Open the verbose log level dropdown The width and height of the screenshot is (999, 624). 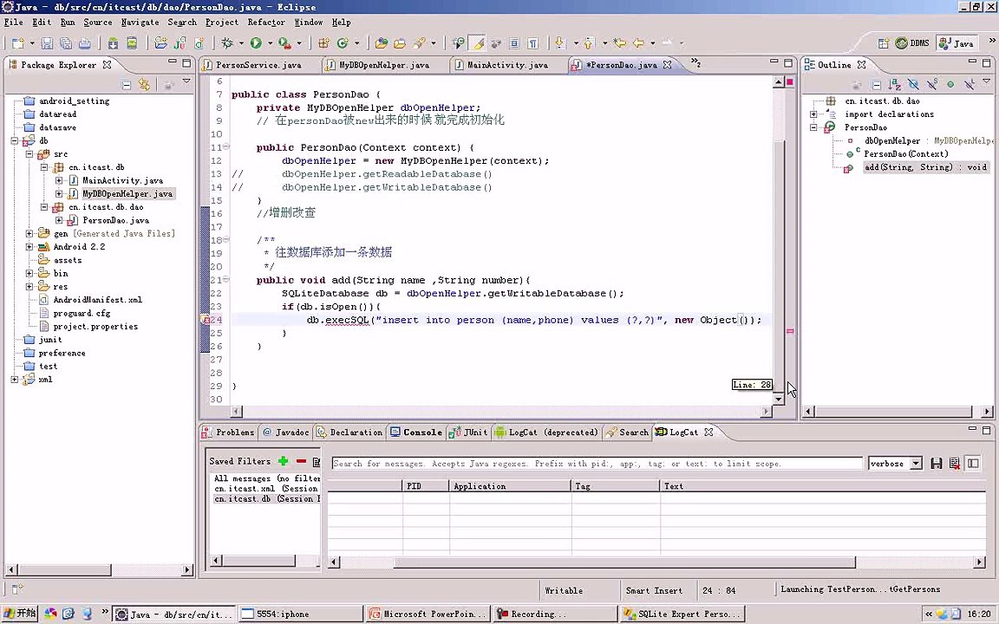(915, 464)
